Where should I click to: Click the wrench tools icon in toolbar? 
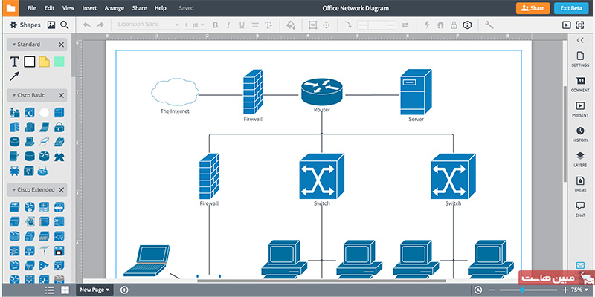(x=489, y=25)
